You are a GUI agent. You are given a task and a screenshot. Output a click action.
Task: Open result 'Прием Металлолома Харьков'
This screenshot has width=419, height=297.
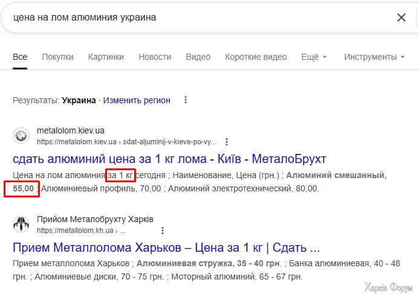coord(166,247)
